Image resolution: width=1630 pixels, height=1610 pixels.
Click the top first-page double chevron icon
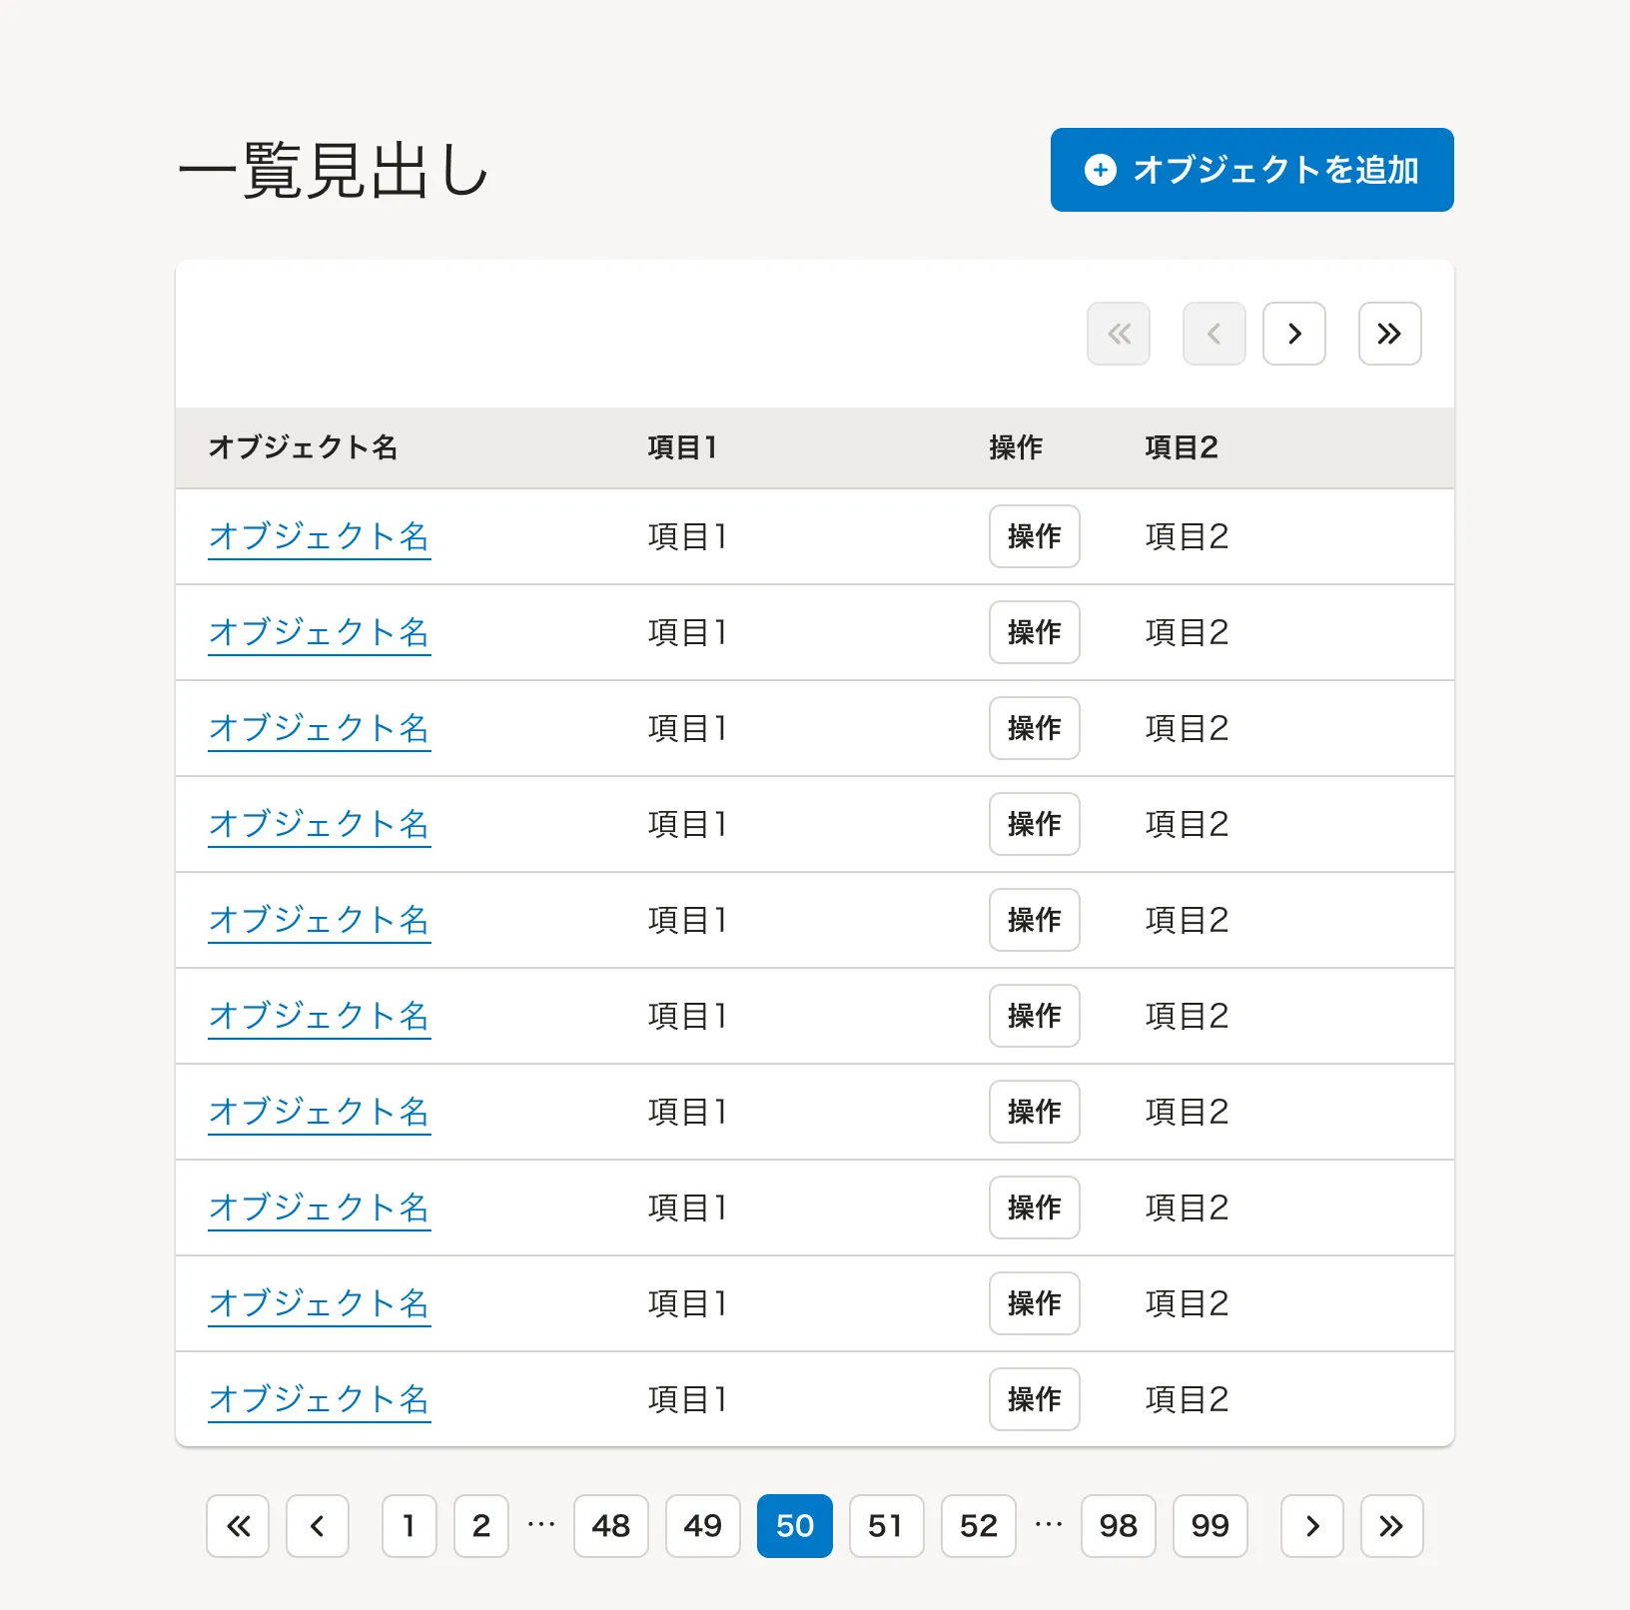point(1119,334)
